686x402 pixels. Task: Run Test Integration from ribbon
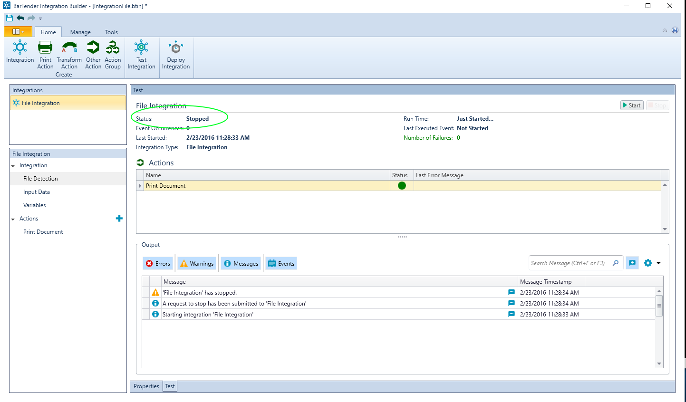pyautogui.click(x=141, y=55)
